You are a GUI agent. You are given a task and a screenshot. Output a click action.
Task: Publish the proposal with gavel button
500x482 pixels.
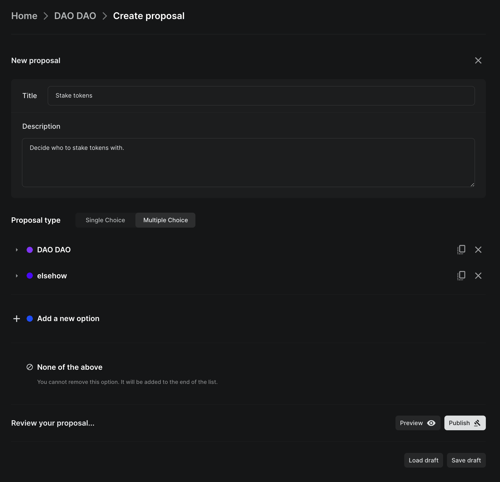click(x=465, y=423)
